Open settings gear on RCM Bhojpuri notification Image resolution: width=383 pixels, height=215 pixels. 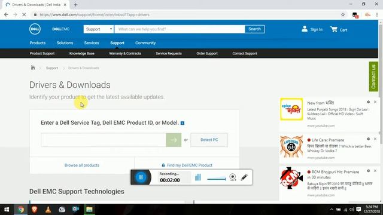(x=369, y=171)
